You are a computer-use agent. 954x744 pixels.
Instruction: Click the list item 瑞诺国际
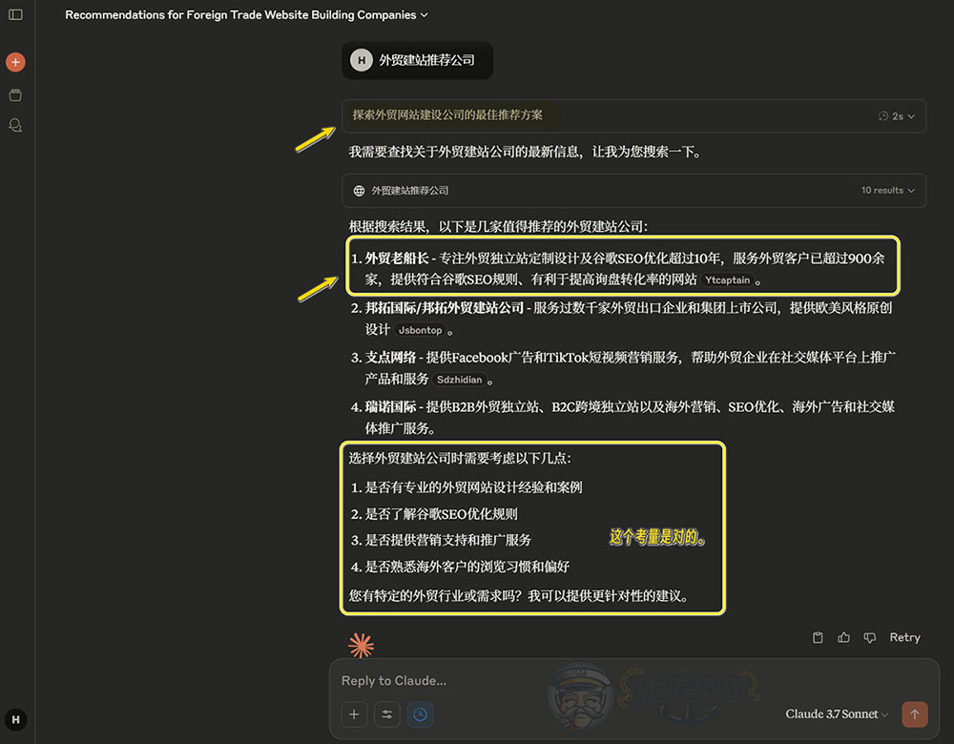(x=622, y=418)
